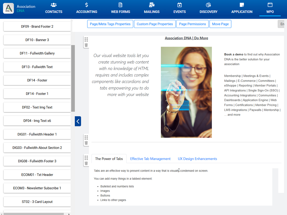Image resolution: width=287 pixels, height=215 pixels.
Task: Select DF11 - Fullwidth Gallery template
Action: (x=37, y=53)
